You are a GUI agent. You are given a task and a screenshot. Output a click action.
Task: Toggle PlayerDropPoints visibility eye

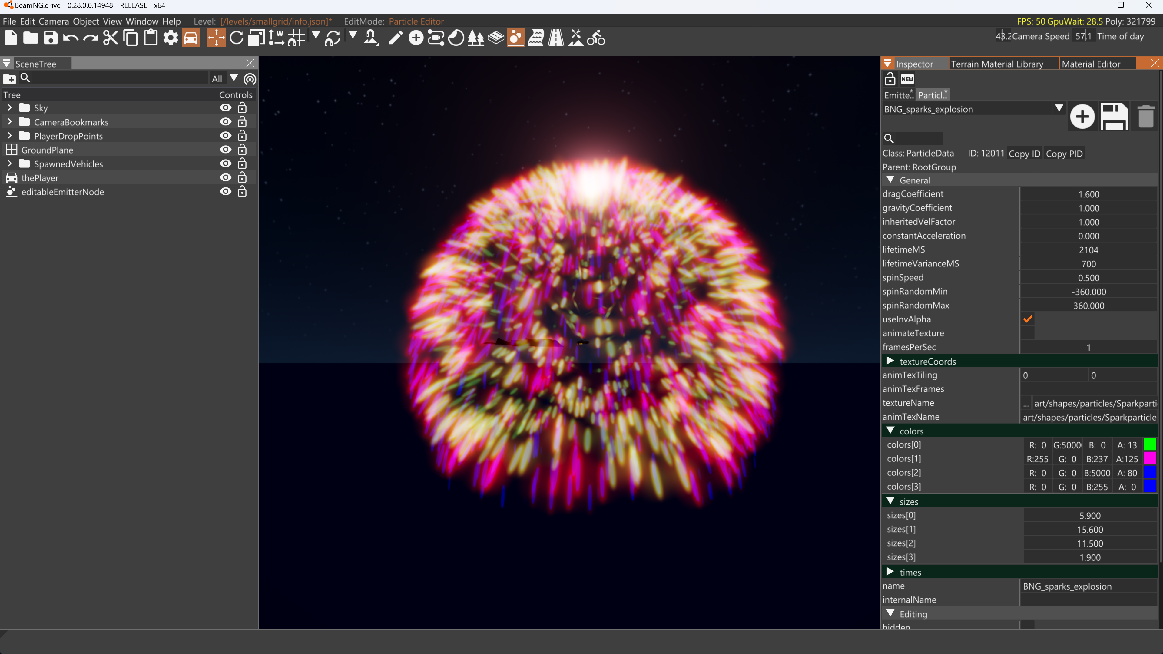tap(225, 136)
